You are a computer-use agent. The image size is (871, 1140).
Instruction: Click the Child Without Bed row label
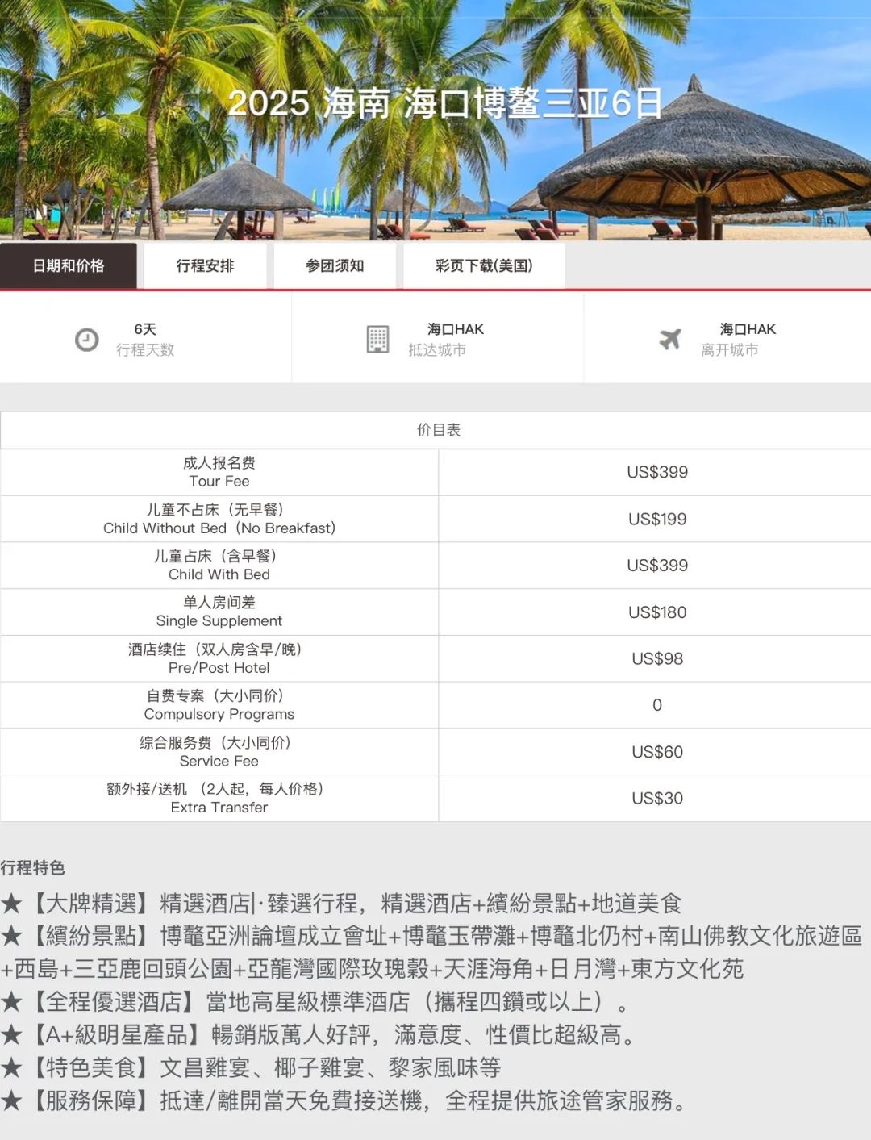(x=219, y=519)
